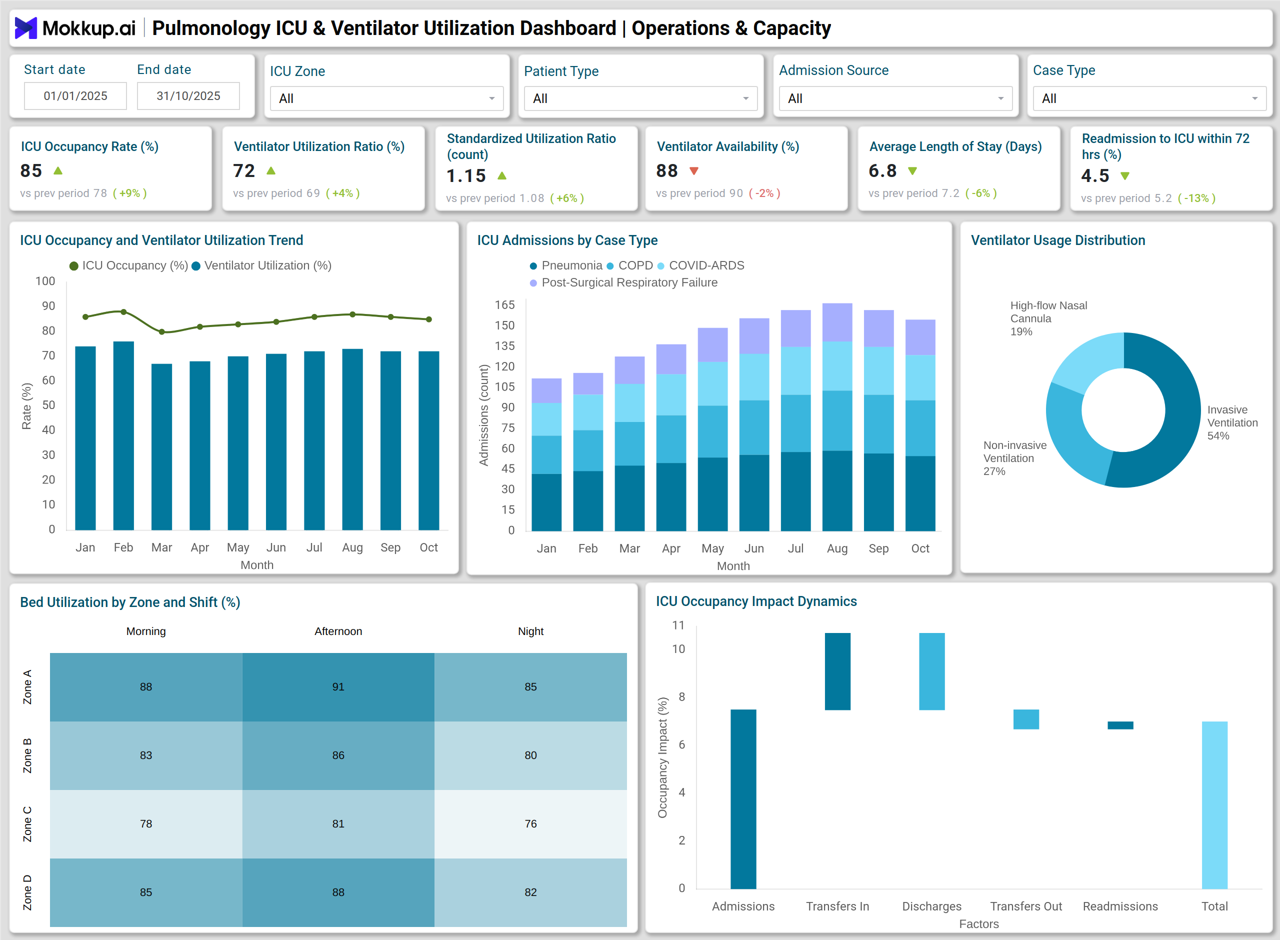Toggle Ventilator Utilization (%) legend marker

[195, 265]
